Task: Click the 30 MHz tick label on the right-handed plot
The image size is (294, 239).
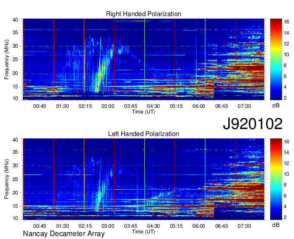Action: tap(15, 46)
